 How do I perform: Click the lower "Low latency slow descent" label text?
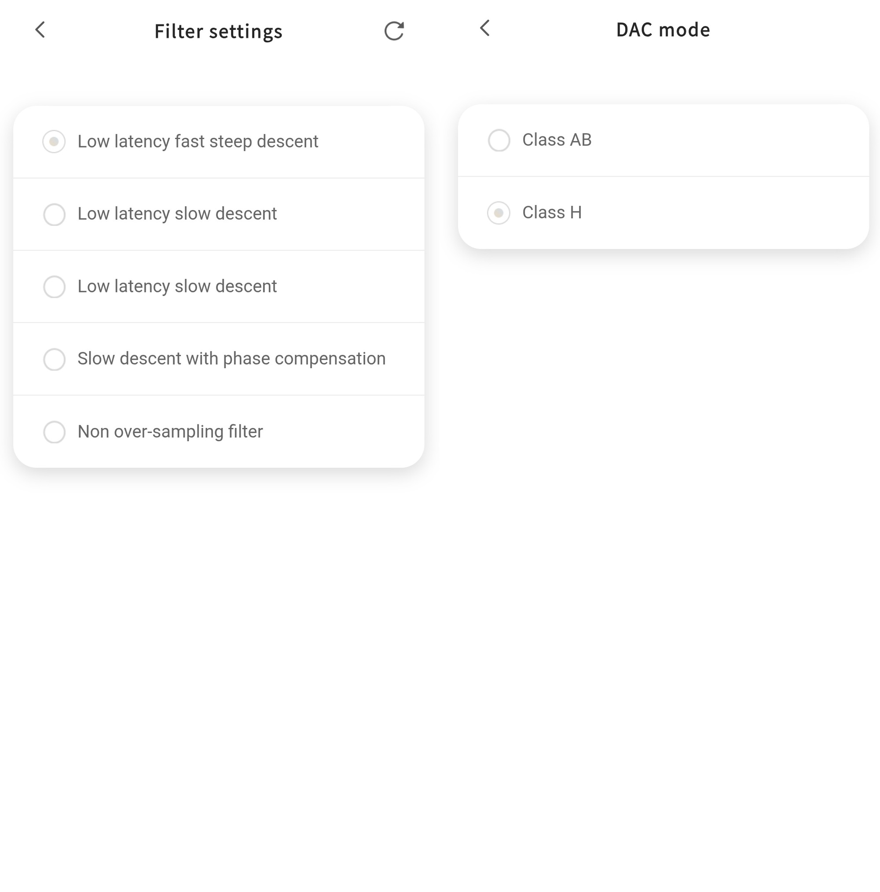[x=177, y=286]
